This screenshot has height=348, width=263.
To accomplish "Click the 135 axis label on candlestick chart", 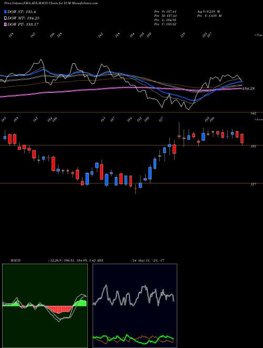I will click(x=254, y=147).
